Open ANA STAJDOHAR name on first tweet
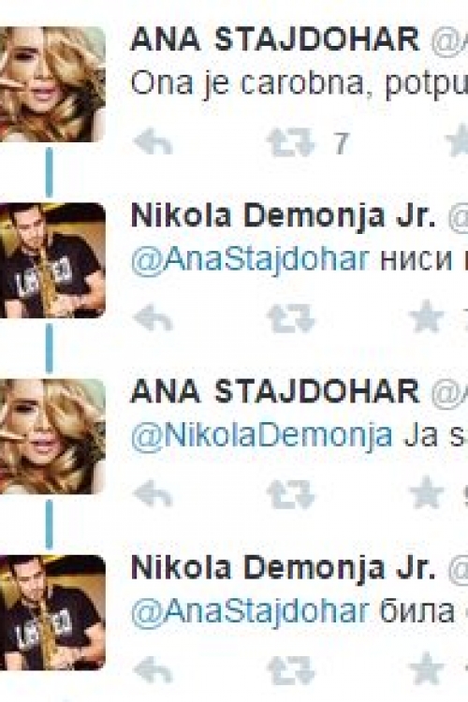The image size is (468, 702). pyautogui.click(x=275, y=39)
